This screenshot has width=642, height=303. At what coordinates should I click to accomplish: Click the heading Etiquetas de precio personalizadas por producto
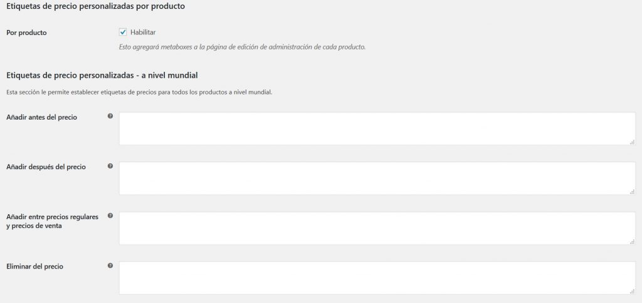[x=95, y=6]
